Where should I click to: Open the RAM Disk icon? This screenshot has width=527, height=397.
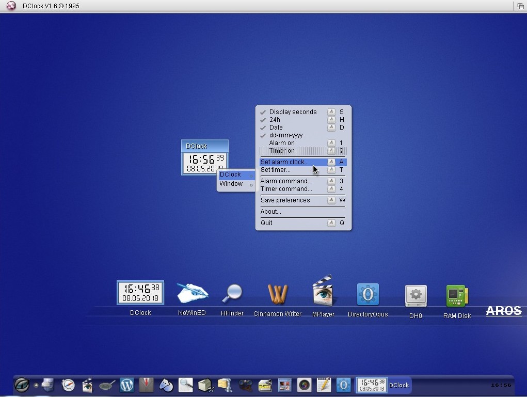457,296
